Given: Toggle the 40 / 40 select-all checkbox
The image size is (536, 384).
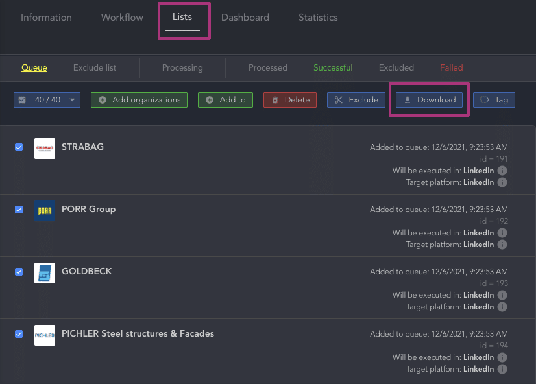Looking at the screenshot, I should (x=22, y=100).
